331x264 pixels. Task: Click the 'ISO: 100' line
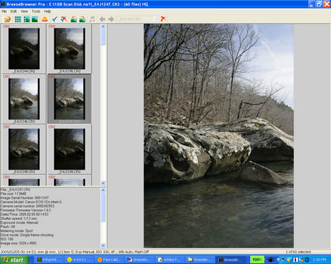[7, 239]
